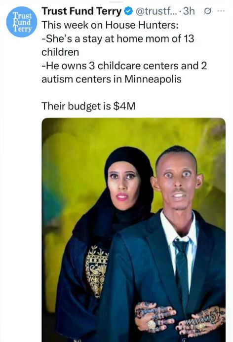Click the dark necktie in the photo

pyautogui.click(x=182, y=268)
